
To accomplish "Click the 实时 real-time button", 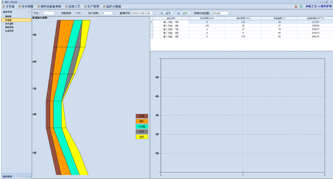I will point(184,13).
